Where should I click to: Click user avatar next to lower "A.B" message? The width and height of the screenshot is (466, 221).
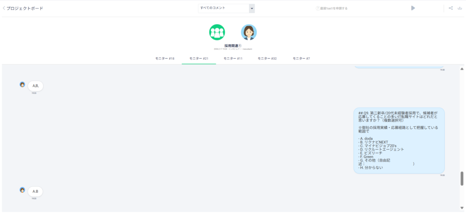click(x=22, y=190)
